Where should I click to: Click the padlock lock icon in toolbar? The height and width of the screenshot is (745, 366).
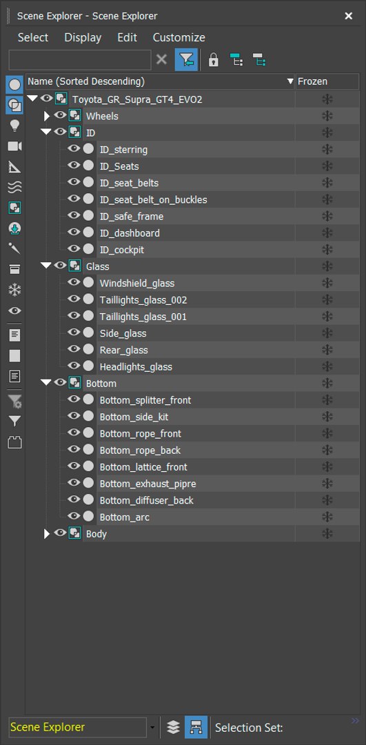click(214, 60)
